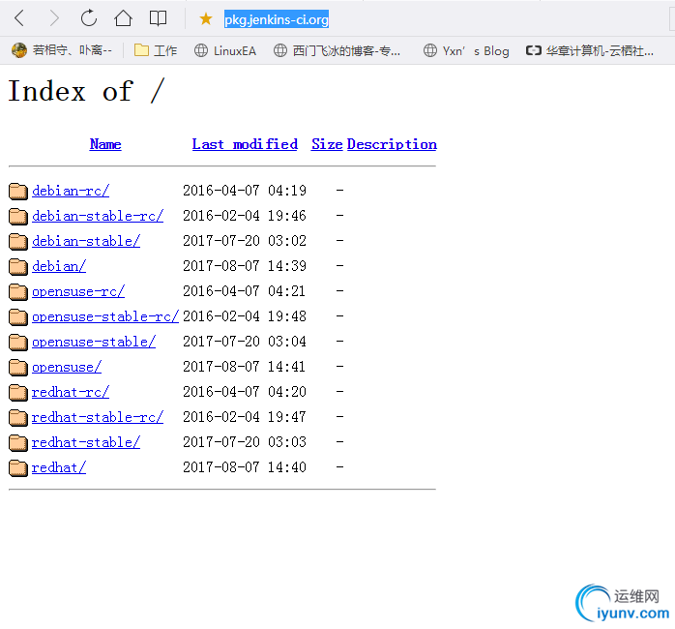Open the redhat-stable/ directory link
The height and width of the screenshot is (629, 675).
click(86, 442)
